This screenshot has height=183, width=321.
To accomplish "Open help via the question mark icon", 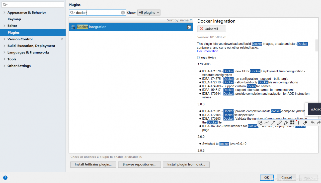I will tap(5, 177).
